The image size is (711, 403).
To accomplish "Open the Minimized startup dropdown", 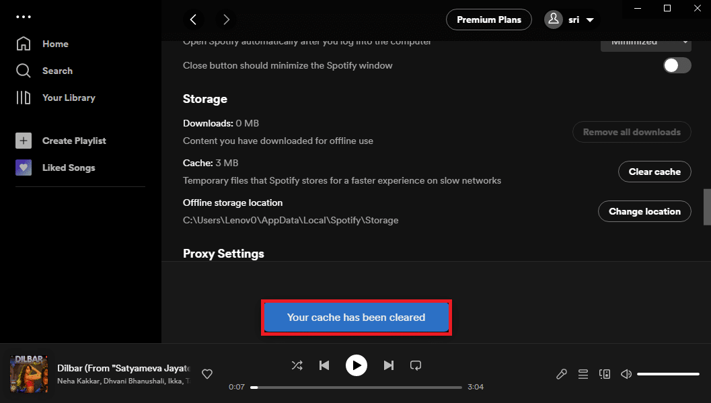I will click(646, 45).
